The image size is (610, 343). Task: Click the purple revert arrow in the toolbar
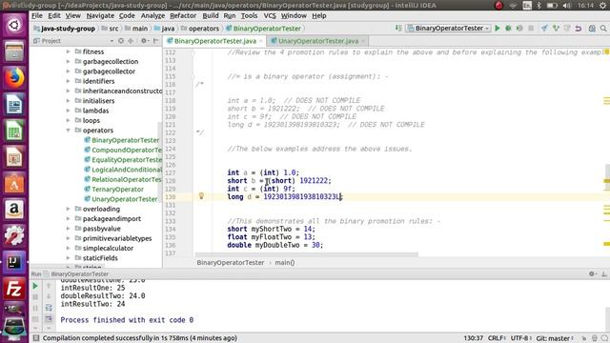click(579, 28)
